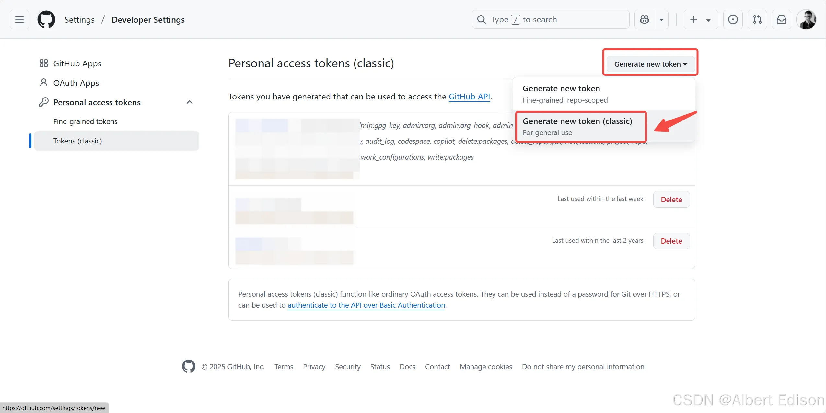Toggle the Generate new token dropdown button
Image resolution: width=826 pixels, height=413 pixels.
click(x=650, y=64)
